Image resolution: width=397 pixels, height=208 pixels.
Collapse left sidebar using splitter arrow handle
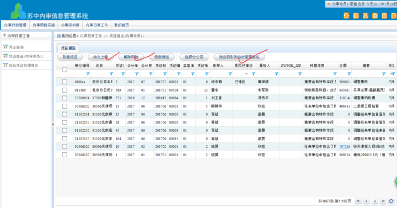click(x=53, y=124)
